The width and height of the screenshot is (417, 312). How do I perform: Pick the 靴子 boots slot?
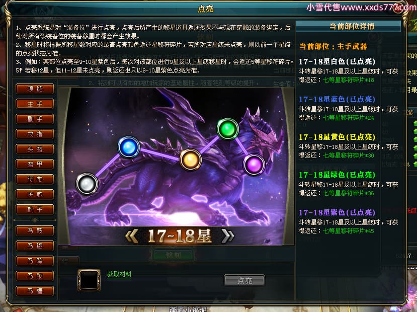(35, 210)
